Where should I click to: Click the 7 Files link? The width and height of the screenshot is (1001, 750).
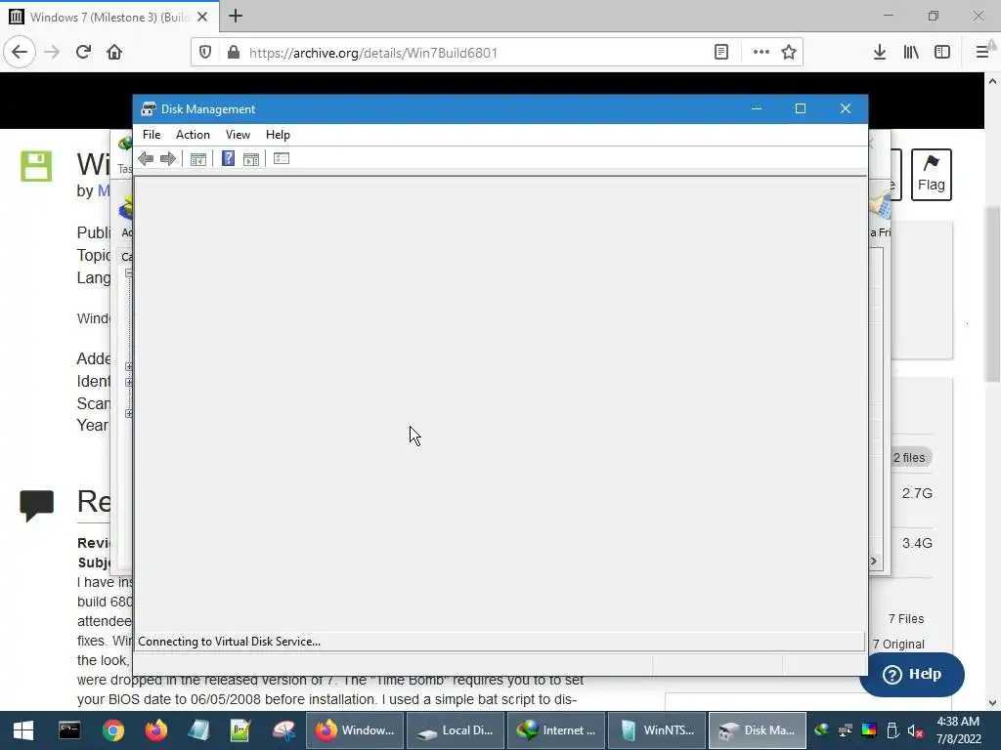pos(906,618)
